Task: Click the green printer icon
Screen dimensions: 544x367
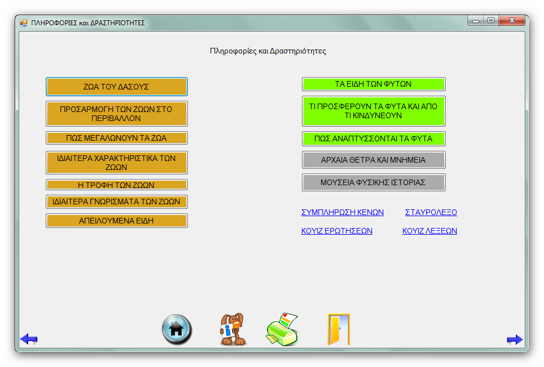Action: point(282,329)
